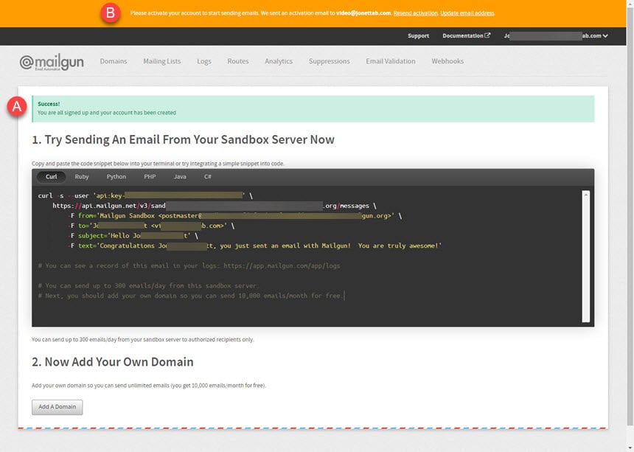634x452 pixels.
Task: Open the Domains menu
Action: click(x=114, y=61)
